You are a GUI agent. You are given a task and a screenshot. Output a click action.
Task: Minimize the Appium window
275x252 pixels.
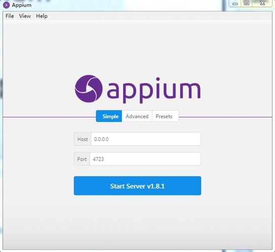click(x=235, y=4)
